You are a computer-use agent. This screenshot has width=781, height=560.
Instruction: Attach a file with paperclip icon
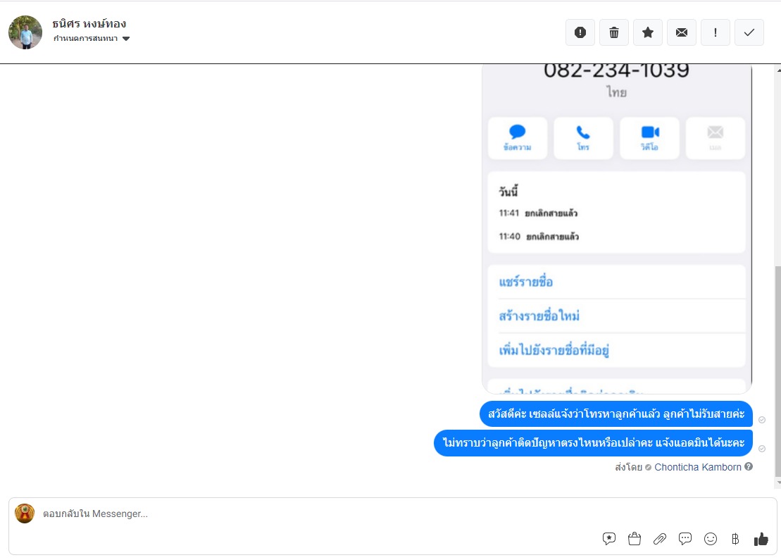(x=659, y=539)
